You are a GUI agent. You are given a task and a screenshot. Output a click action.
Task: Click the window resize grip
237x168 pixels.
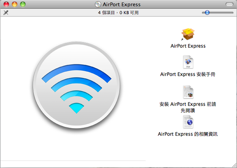pyautogui.click(x=235, y=166)
